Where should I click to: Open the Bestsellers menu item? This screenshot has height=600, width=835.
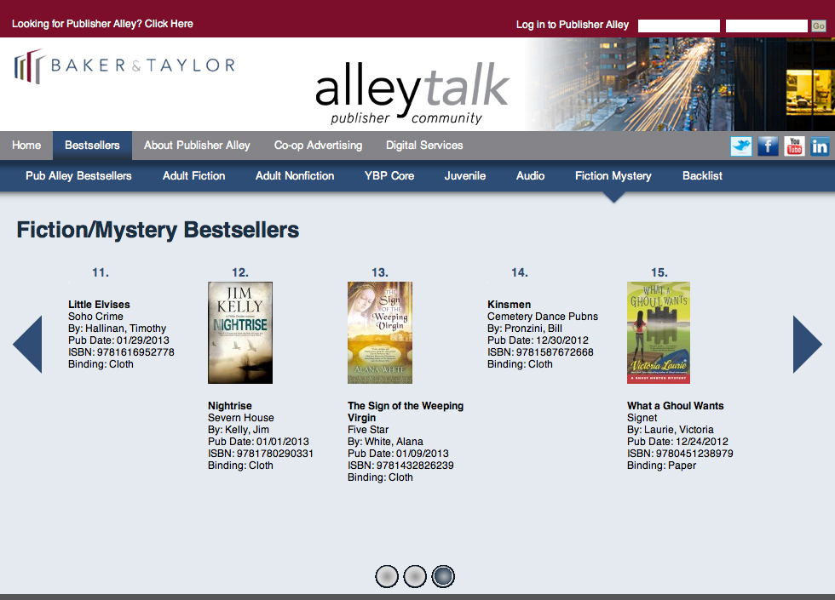click(x=92, y=146)
